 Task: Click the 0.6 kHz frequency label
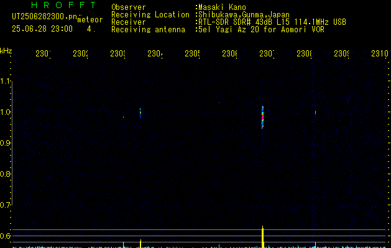point(5,236)
